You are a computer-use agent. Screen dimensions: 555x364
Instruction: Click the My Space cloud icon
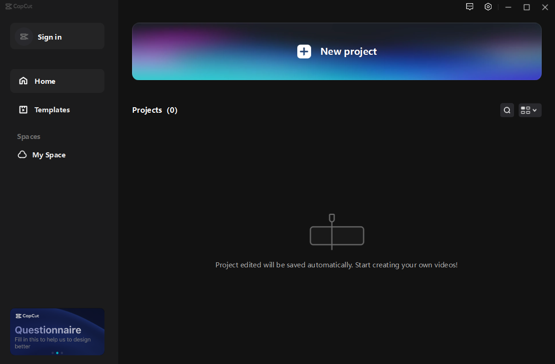click(x=22, y=155)
